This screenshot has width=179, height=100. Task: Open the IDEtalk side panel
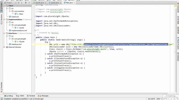click(178, 30)
